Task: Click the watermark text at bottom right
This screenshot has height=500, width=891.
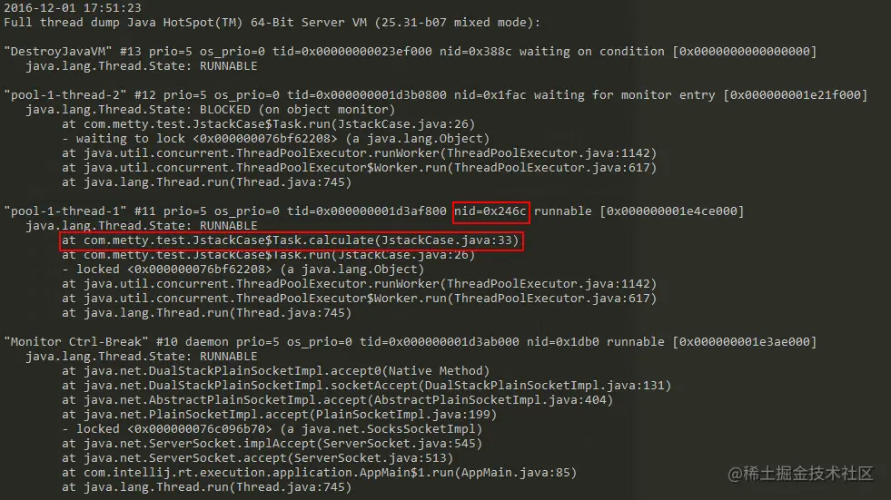Action: [x=800, y=474]
